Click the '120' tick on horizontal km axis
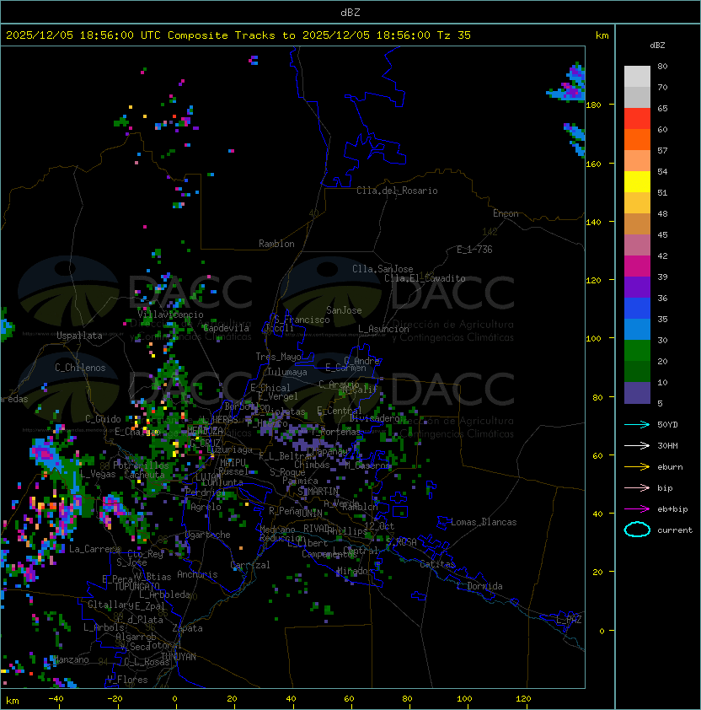The image size is (701, 710). click(523, 699)
